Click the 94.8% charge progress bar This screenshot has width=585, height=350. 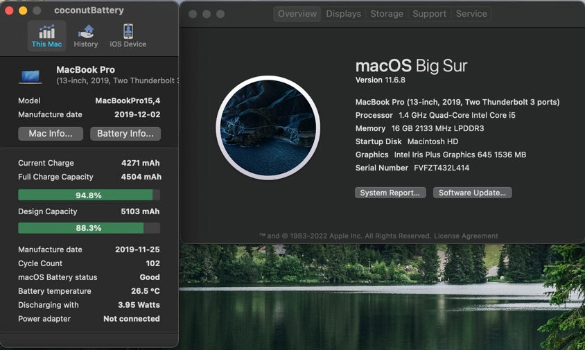89,195
